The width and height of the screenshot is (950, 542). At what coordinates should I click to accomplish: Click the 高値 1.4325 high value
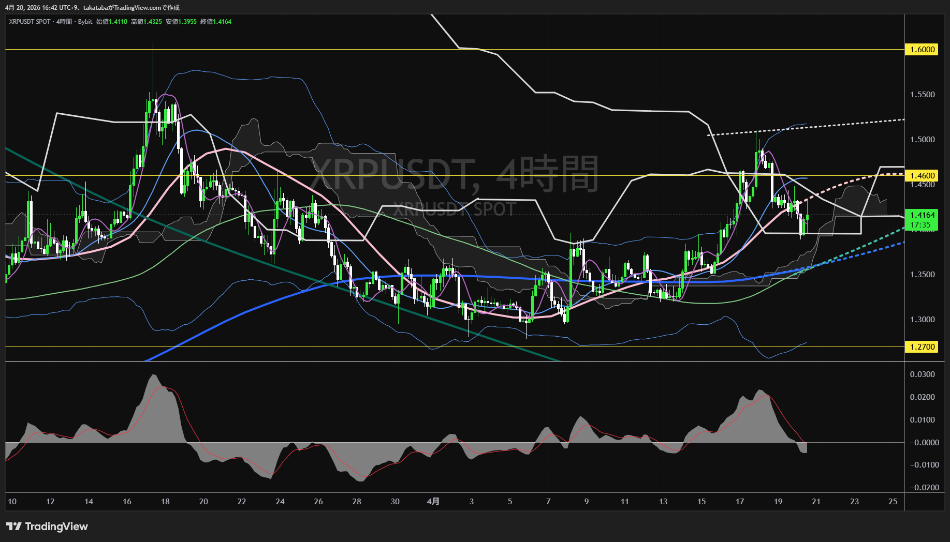click(147, 22)
